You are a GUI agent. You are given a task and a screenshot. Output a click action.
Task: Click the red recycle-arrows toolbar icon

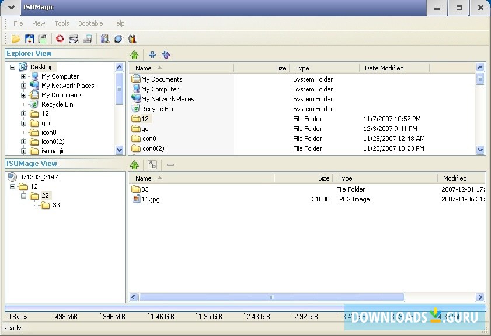(60, 39)
